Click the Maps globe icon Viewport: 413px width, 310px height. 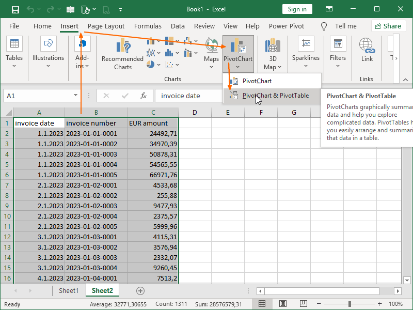point(212,45)
